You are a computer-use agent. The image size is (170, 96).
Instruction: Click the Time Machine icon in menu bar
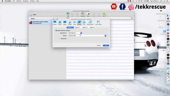(133, 1)
